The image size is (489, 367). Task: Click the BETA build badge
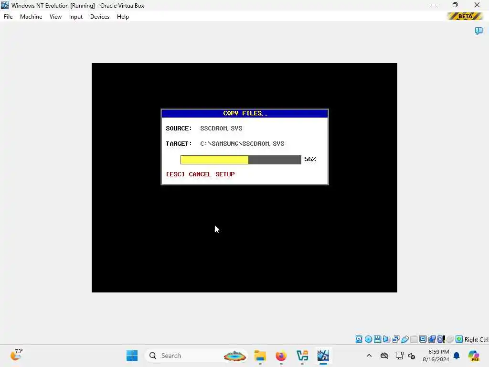465,16
